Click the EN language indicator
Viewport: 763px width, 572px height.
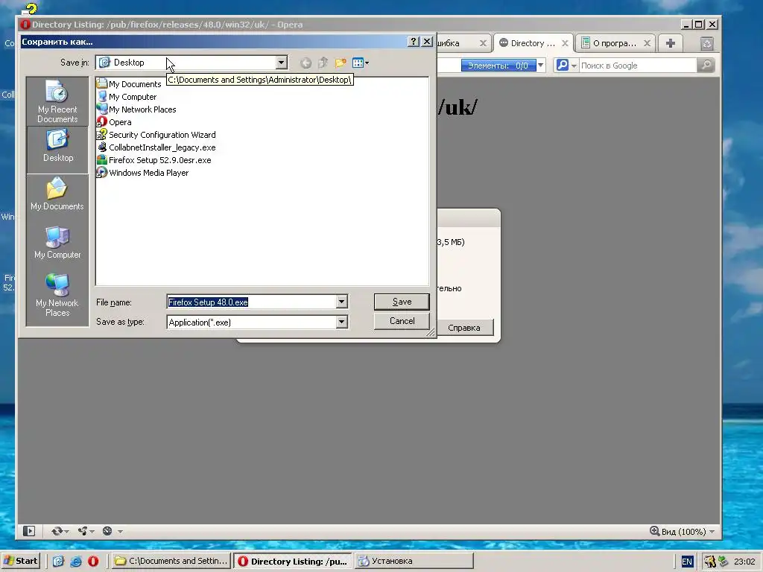pyautogui.click(x=686, y=562)
